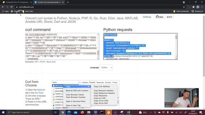The image size is (205, 115).
Task: Open the Apps bookmarks shortcut
Action: point(5,11)
